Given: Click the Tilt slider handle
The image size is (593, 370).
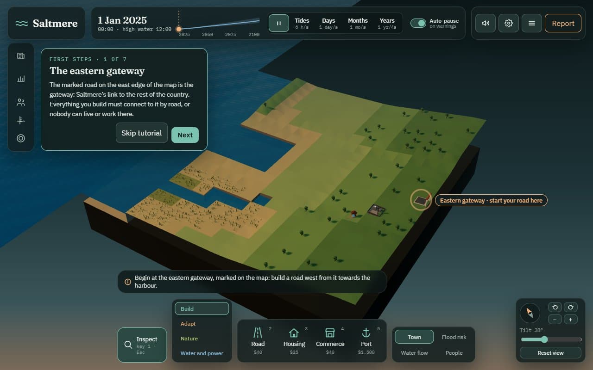Looking at the screenshot, I should pyautogui.click(x=544, y=339).
